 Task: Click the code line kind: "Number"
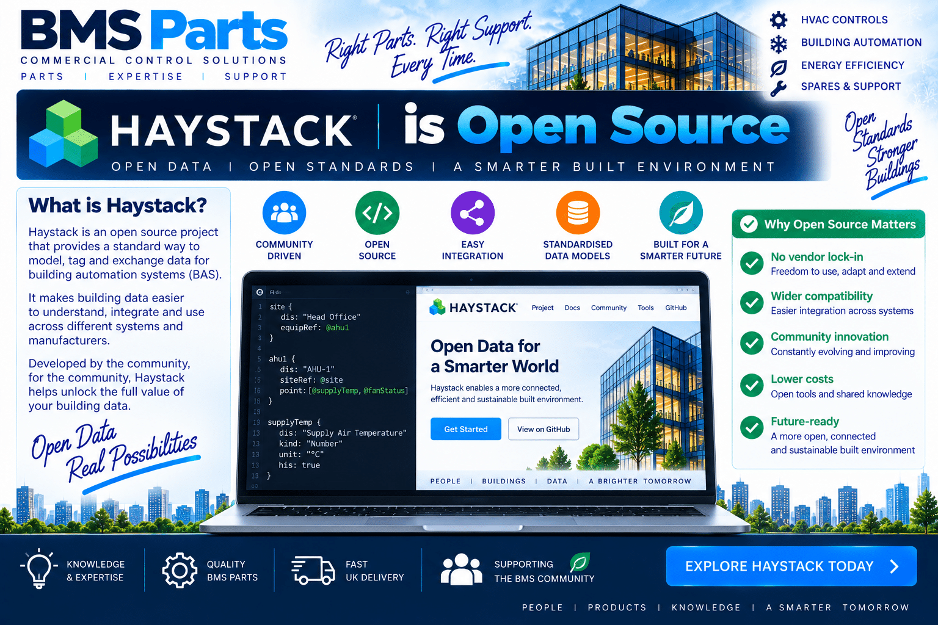point(311,444)
